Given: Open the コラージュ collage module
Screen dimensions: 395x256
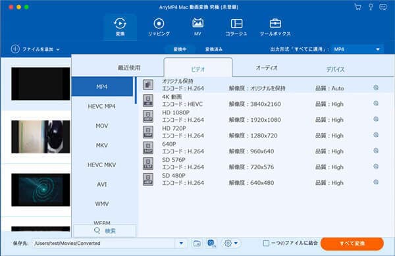Looking at the screenshot, I should click(236, 27).
